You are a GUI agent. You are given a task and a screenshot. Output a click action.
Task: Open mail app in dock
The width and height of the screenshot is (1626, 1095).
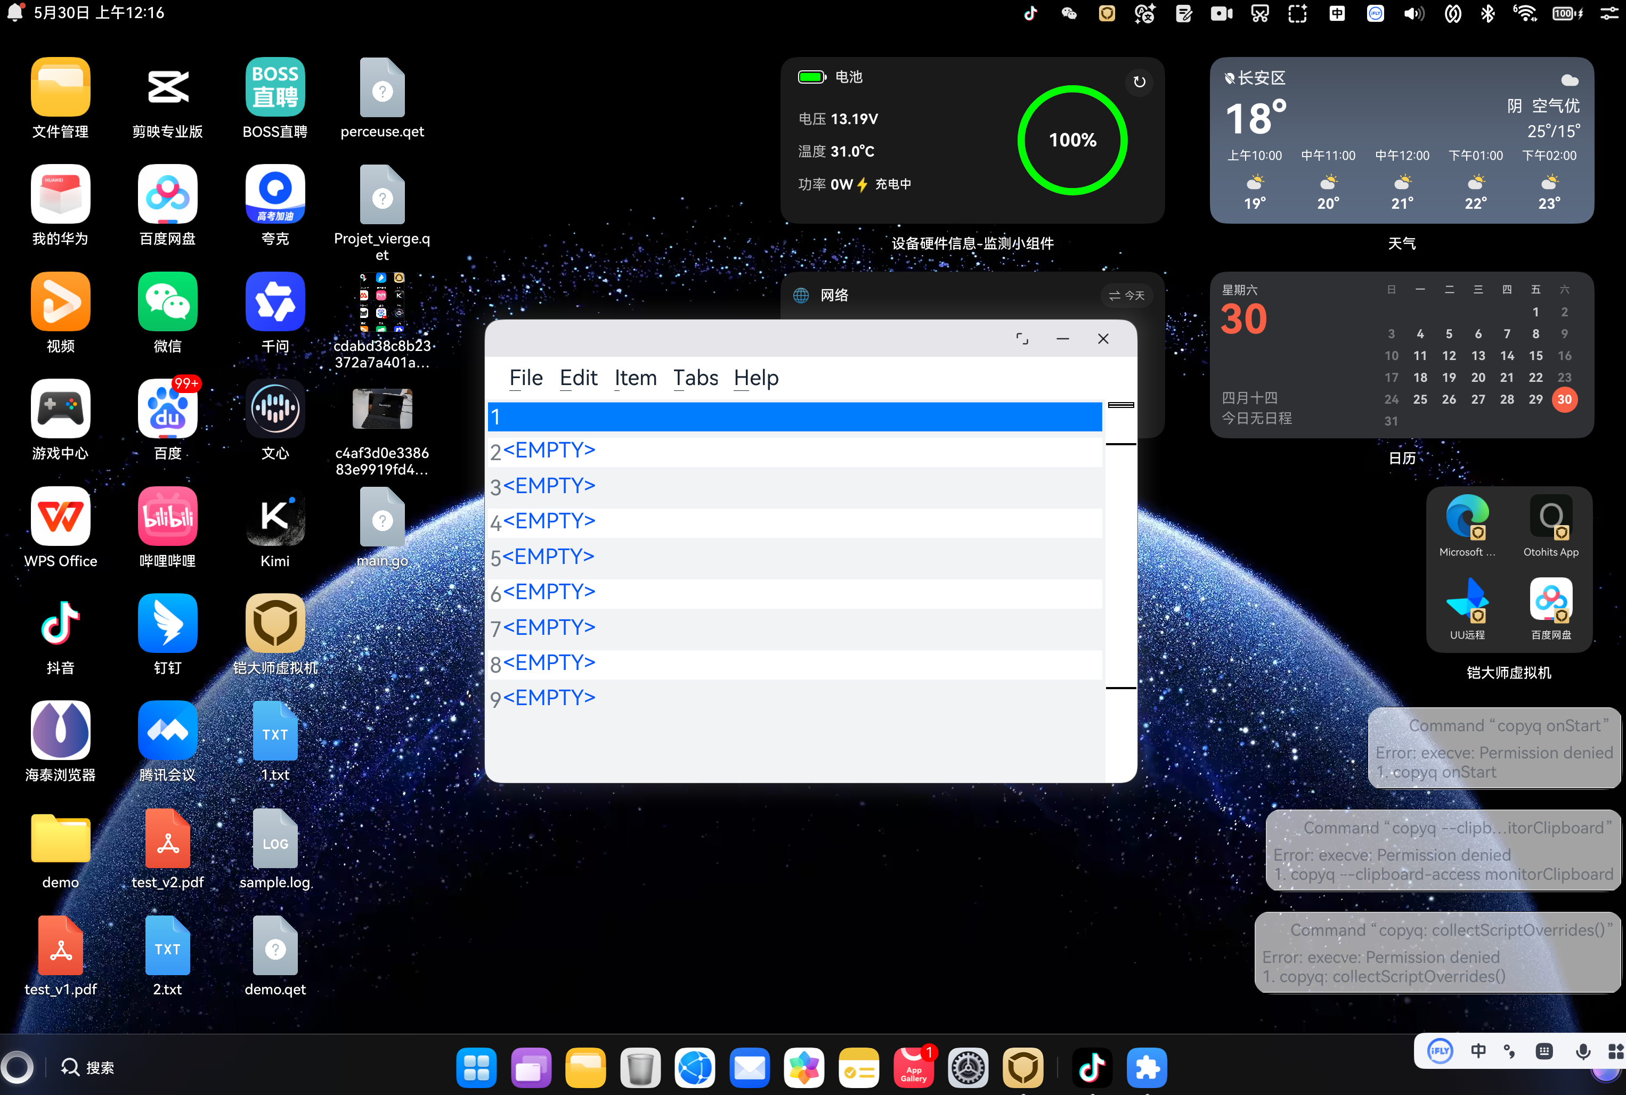[x=750, y=1067]
